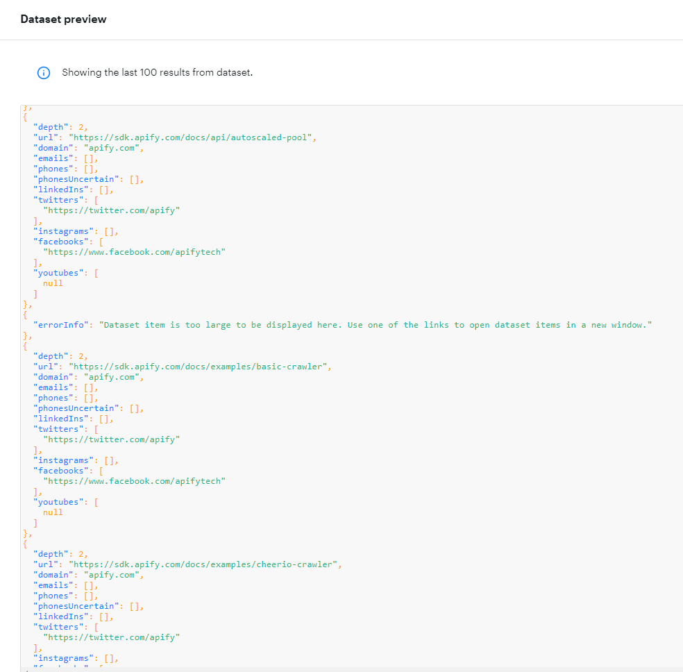Click phonesUncertain in the autoscaled-pool record

pos(76,179)
